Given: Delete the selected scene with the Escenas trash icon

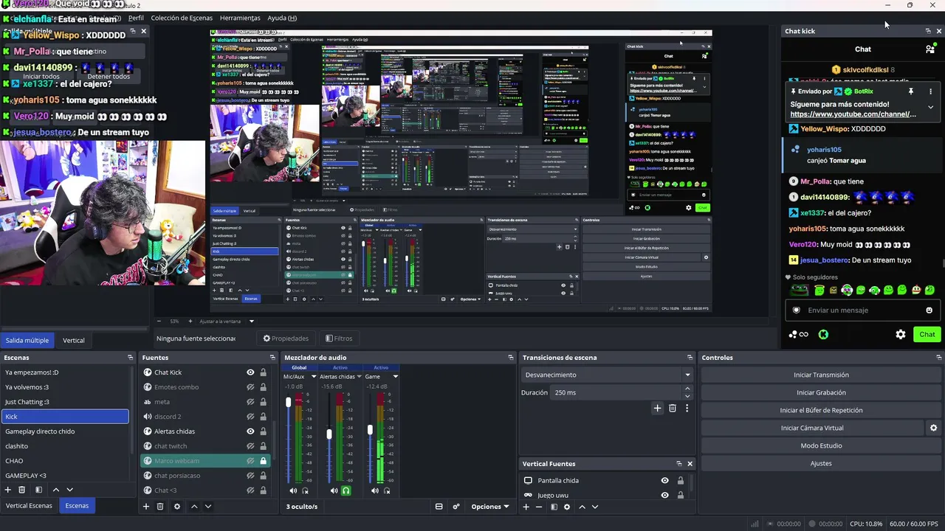Looking at the screenshot, I should pos(22,490).
